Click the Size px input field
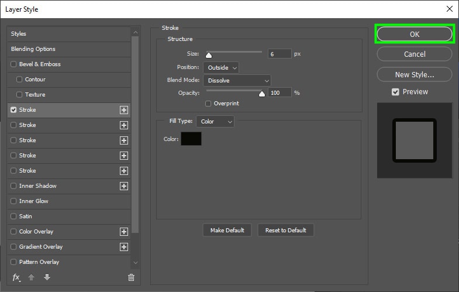The height and width of the screenshot is (292, 459). tap(279, 54)
